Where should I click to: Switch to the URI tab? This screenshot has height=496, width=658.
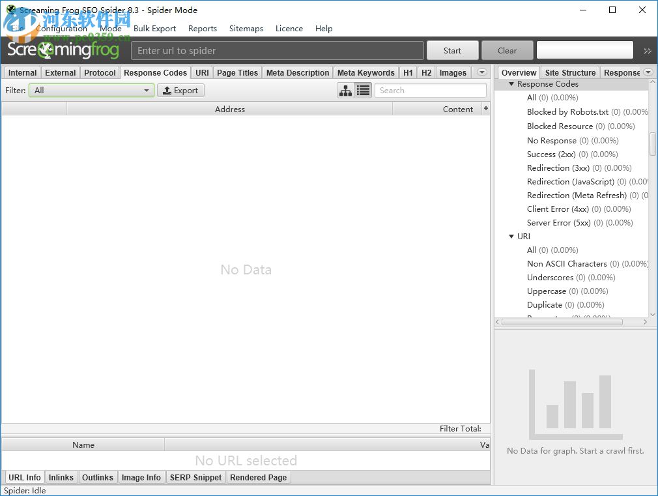(202, 72)
